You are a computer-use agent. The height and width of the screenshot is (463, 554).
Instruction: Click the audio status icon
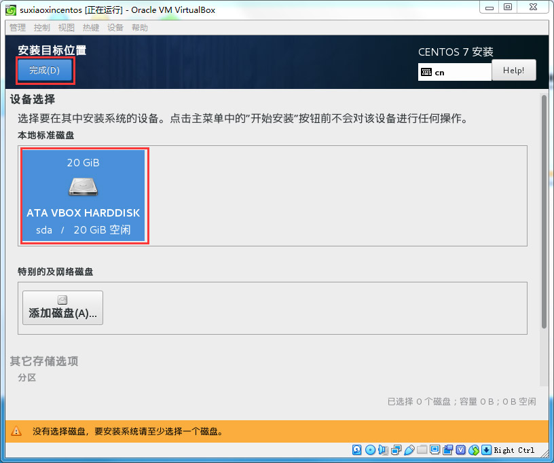(x=383, y=450)
